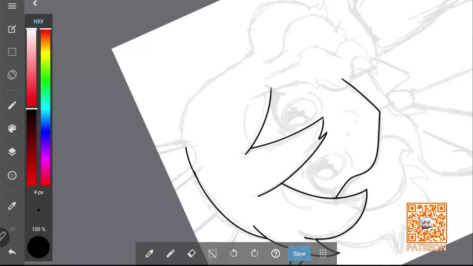Click the red saturation slider bar
The width and height of the screenshot is (473, 266).
click(31, 107)
